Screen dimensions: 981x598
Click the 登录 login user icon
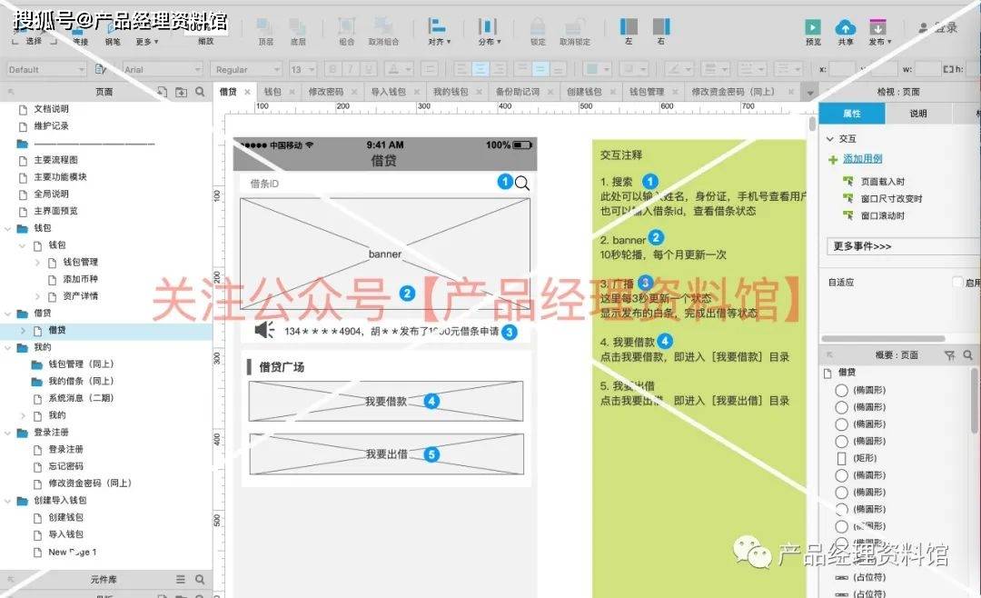(924, 27)
